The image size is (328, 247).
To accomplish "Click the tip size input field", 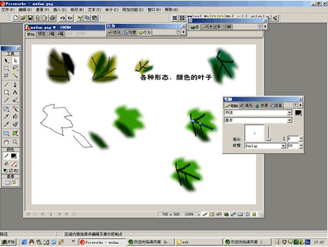I will [293, 139].
